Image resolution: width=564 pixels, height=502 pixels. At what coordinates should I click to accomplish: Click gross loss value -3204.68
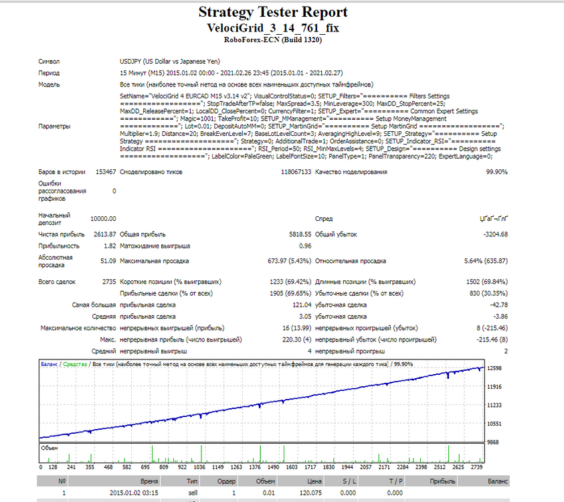(496, 234)
